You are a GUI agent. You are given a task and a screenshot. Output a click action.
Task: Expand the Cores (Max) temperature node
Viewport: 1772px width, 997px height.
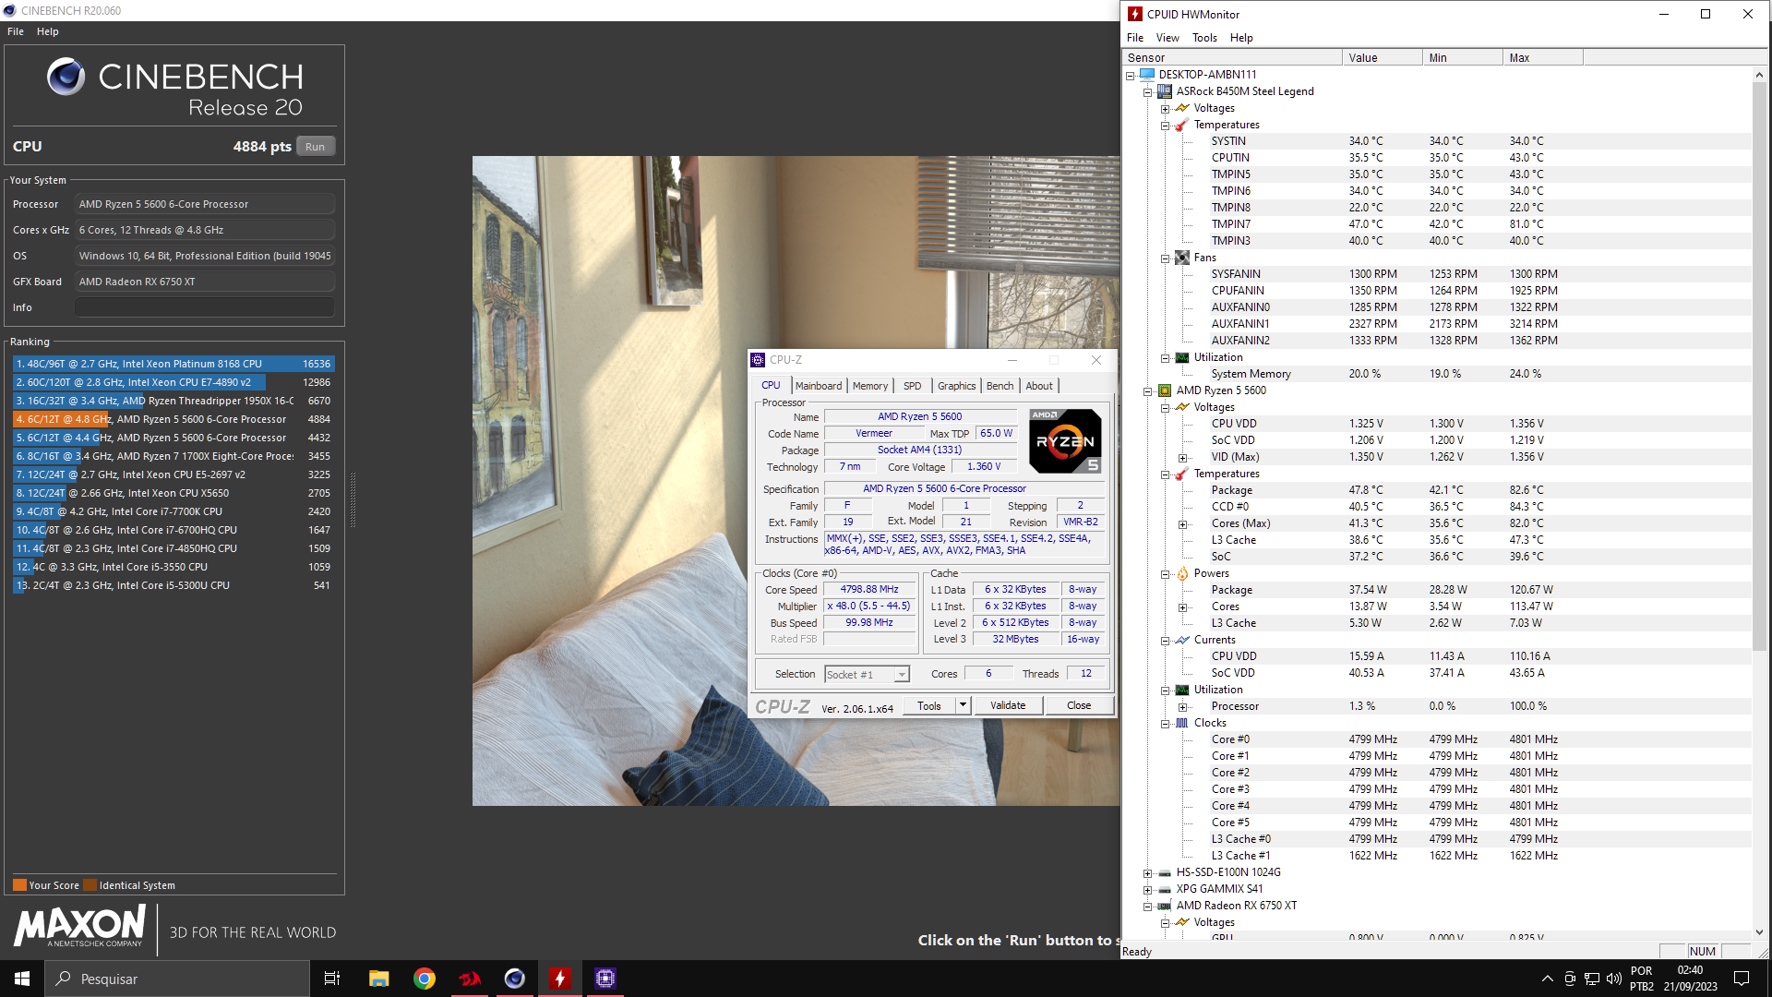point(1182,524)
